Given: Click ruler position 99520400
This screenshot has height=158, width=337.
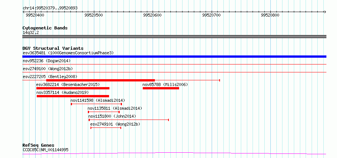Looking at the screenshot, I should (34, 15).
